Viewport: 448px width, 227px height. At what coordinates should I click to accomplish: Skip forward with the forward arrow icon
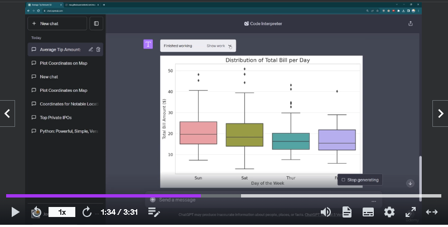[87, 212]
